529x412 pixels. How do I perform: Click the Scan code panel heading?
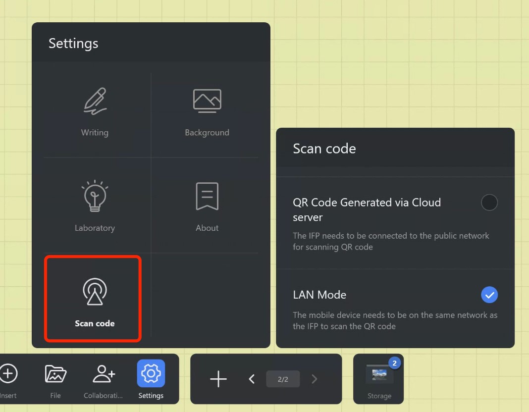coord(324,149)
